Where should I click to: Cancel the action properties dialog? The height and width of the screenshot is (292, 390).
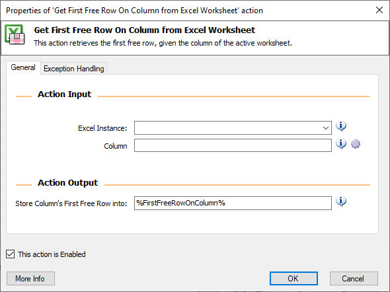354,278
